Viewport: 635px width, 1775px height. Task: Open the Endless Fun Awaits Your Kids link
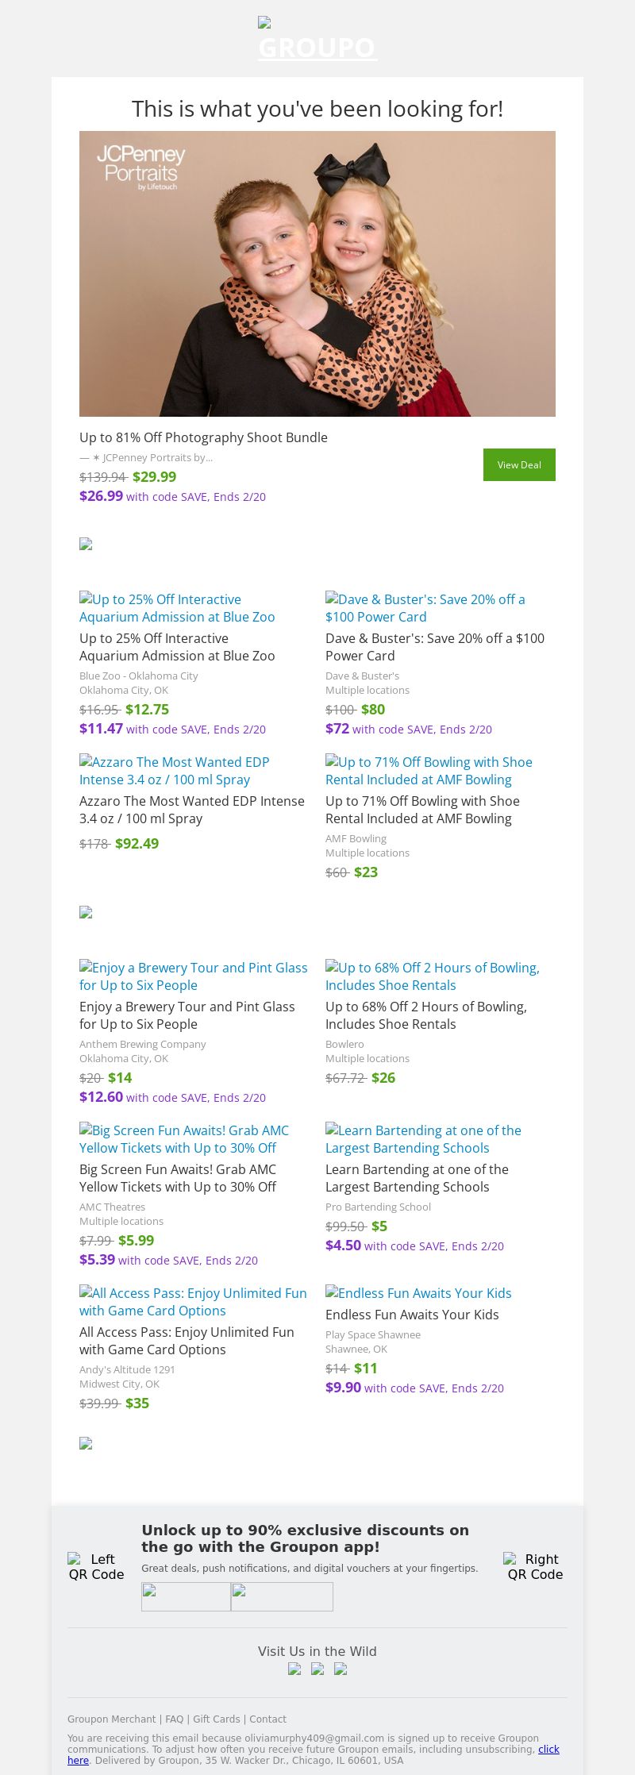(x=418, y=1293)
